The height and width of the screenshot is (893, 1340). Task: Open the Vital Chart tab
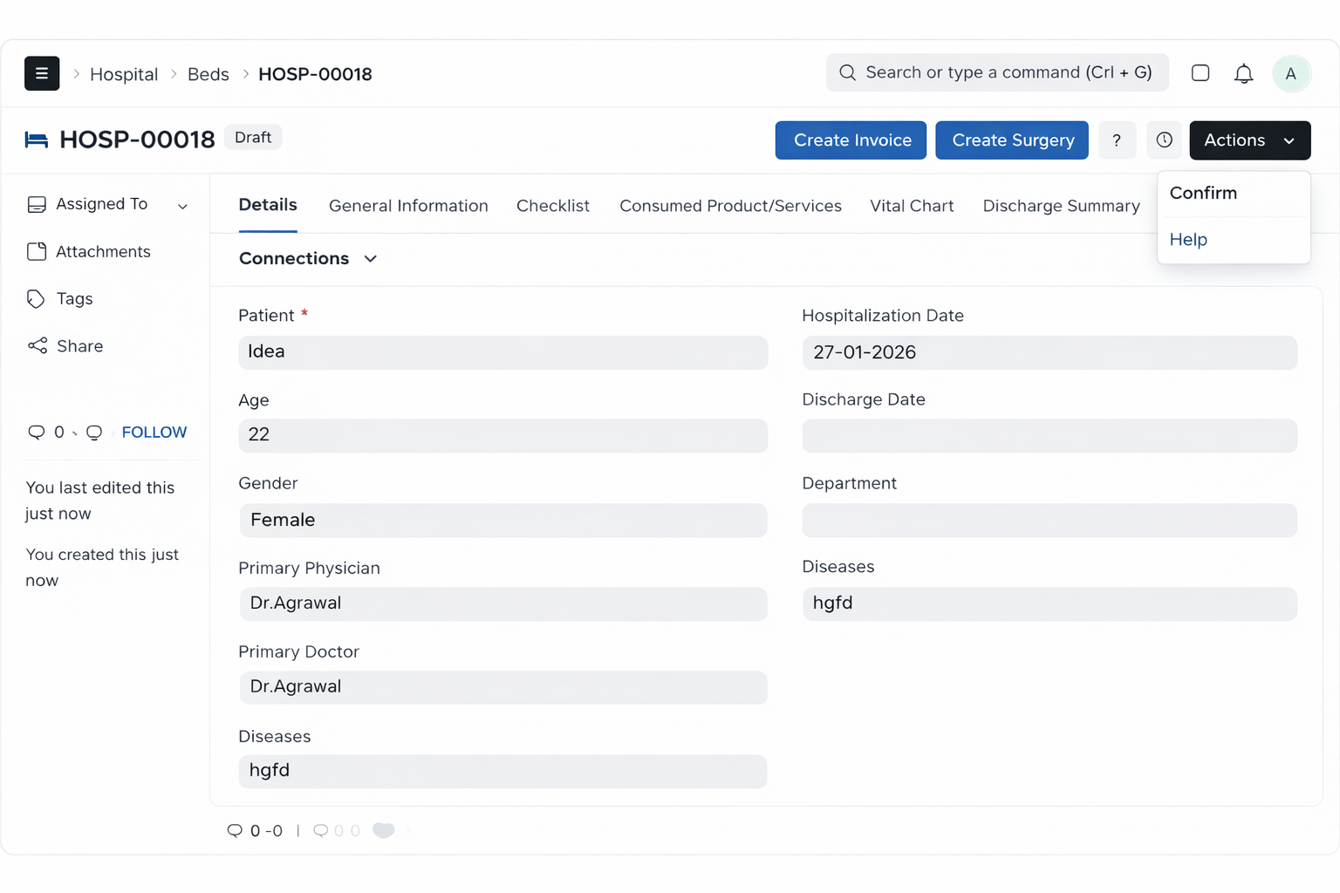(912, 206)
